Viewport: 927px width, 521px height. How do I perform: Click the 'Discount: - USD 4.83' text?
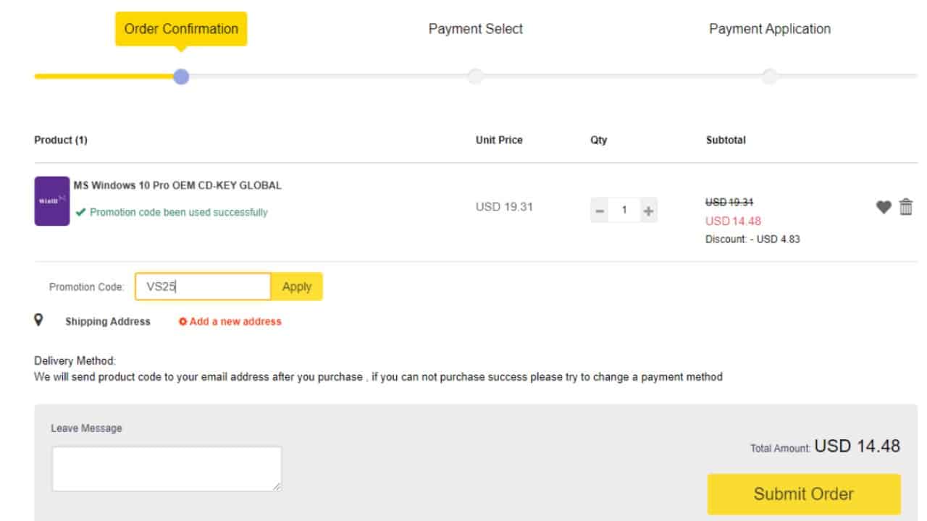coord(752,239)
